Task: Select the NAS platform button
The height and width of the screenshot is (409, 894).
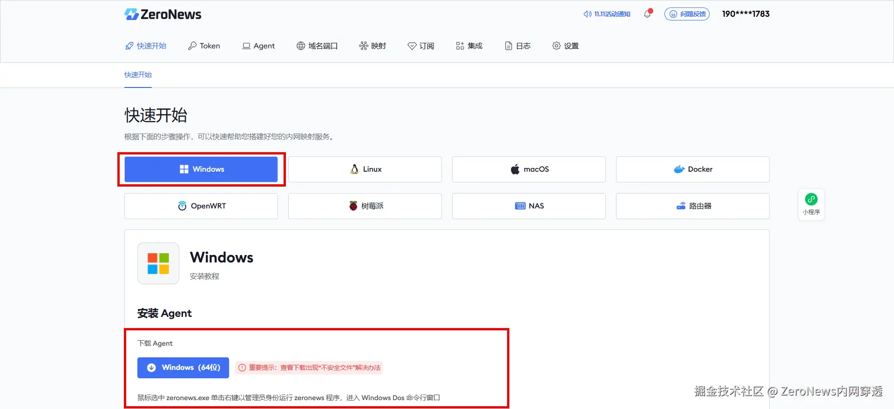Action: tap(529, 206)
